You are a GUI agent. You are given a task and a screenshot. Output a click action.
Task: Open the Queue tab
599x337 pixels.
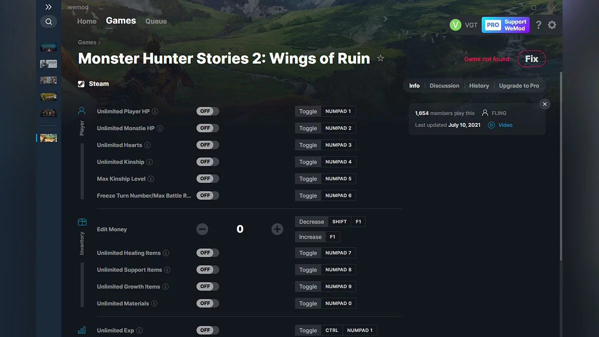tap(156, 21)
